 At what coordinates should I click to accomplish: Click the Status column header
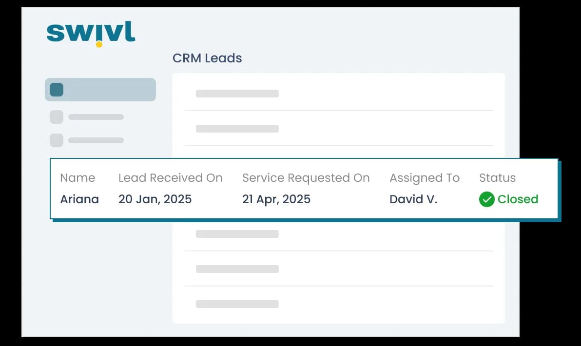[497, 178]
